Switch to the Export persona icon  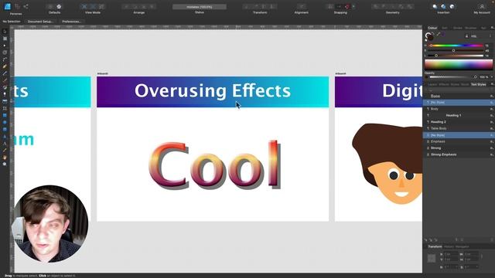point(26,6)
